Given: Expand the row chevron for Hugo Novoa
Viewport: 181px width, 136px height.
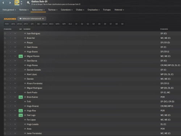Looking at the screenshot, I should click(15, 65).
